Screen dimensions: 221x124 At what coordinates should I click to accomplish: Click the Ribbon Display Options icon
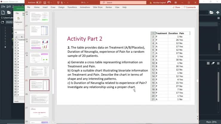[176, 2]
